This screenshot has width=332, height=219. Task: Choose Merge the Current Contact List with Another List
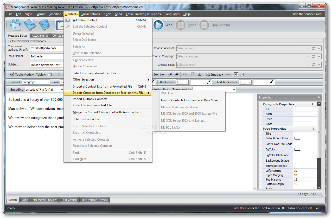click(108, 112)
